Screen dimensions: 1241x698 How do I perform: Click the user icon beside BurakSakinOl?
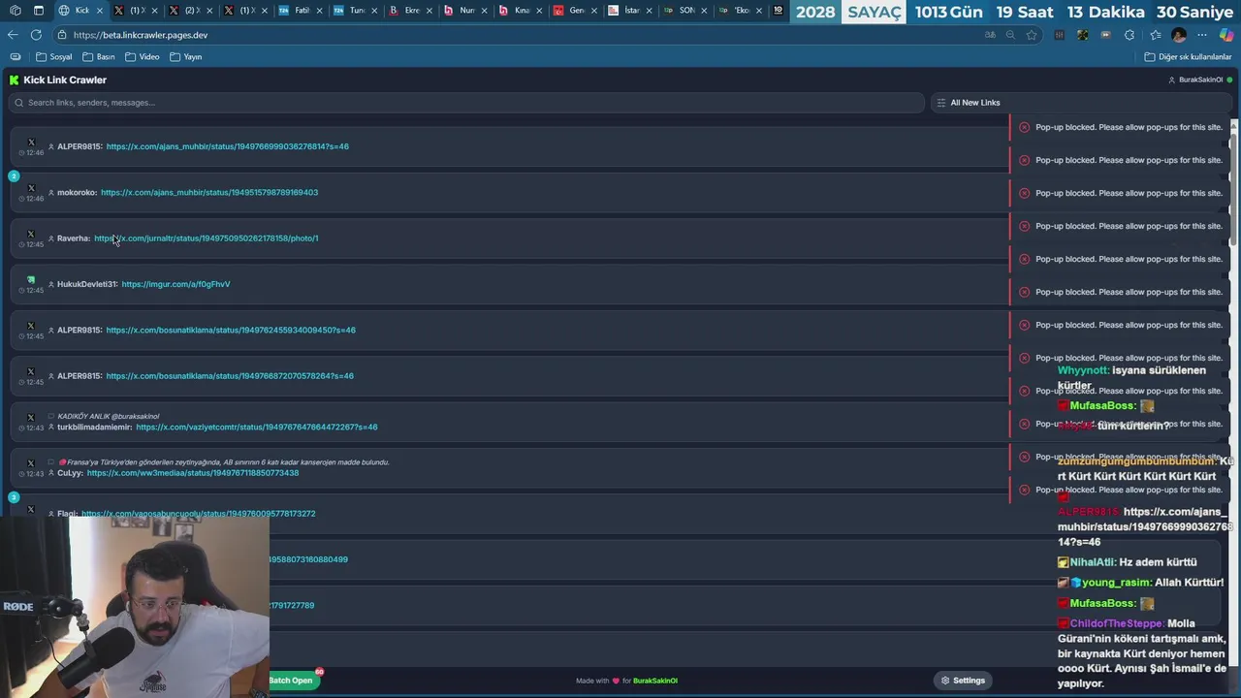(x=1171, y=79)
